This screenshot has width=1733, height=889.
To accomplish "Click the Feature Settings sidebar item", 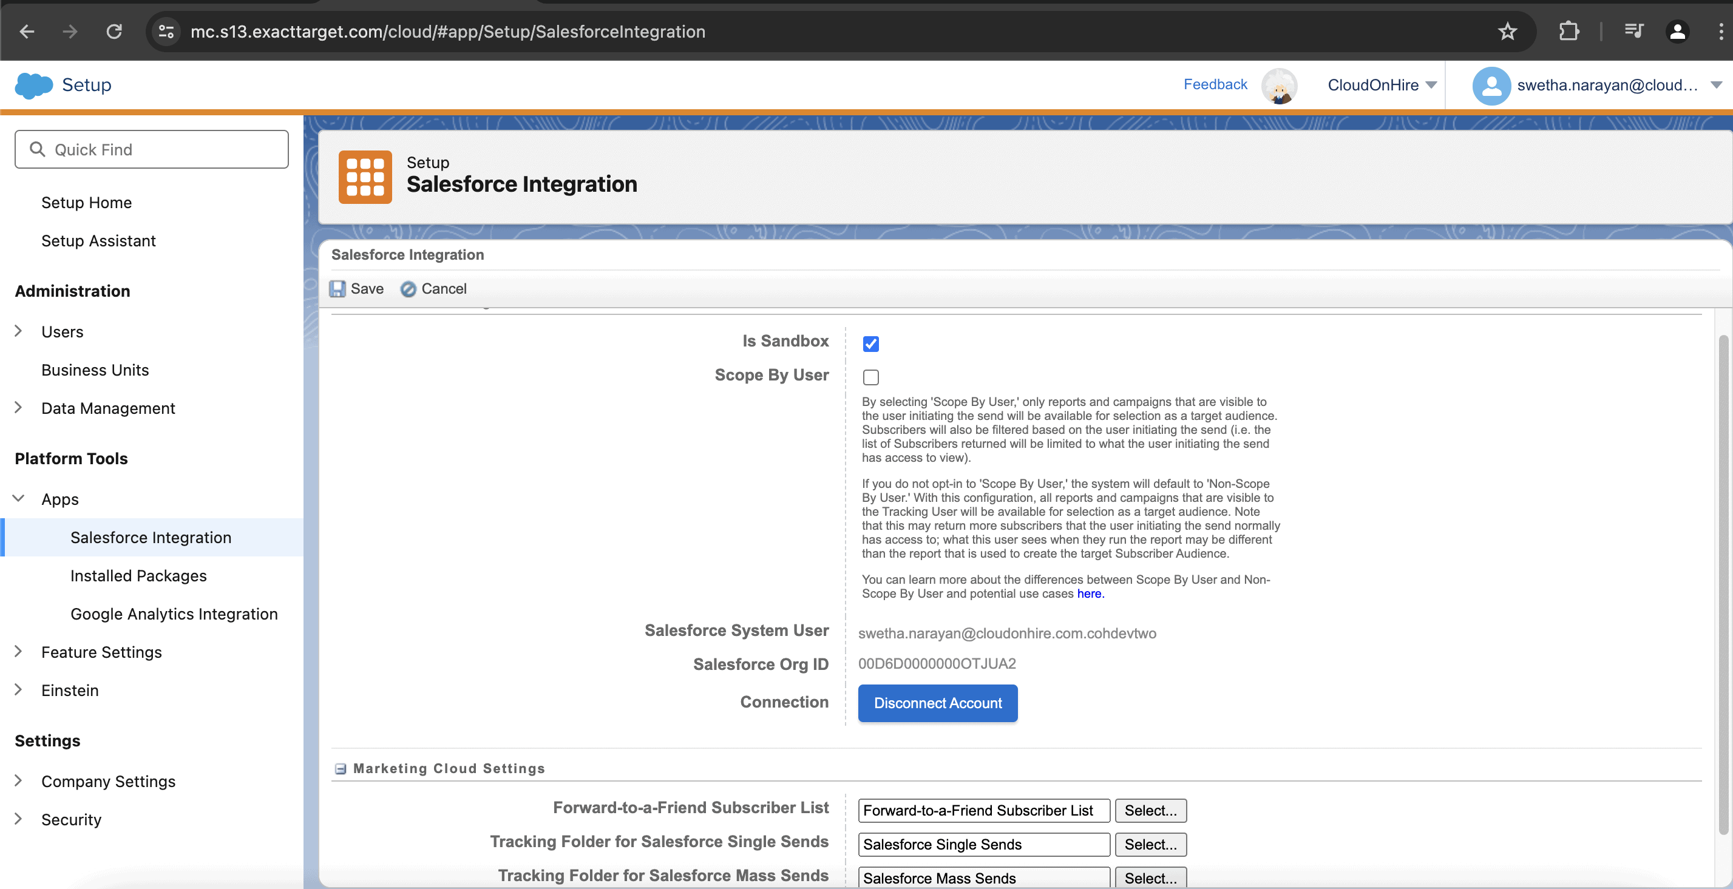I will click(x=101, y=652).
